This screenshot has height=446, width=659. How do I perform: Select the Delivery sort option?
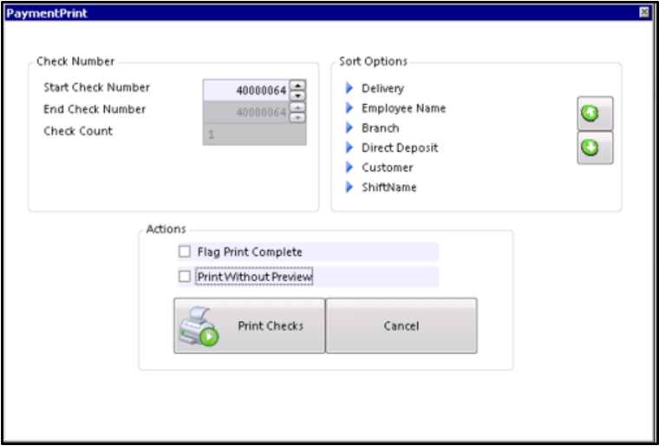pos(382,89)
